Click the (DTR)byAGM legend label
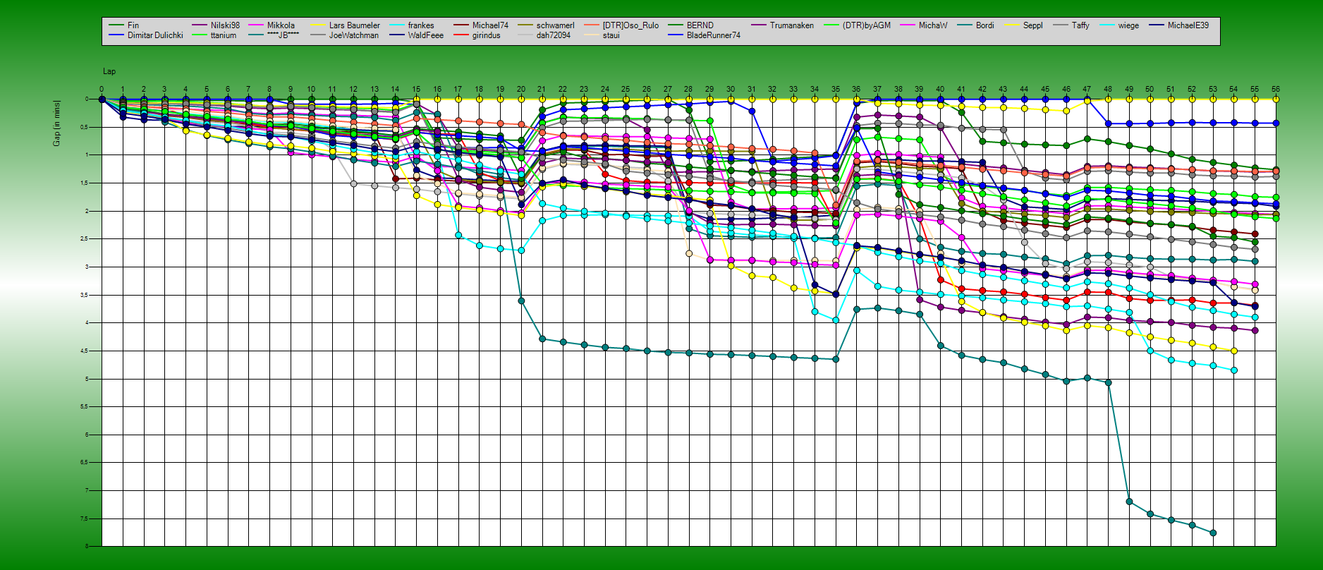1323x570 pixels. click(866, 25)
